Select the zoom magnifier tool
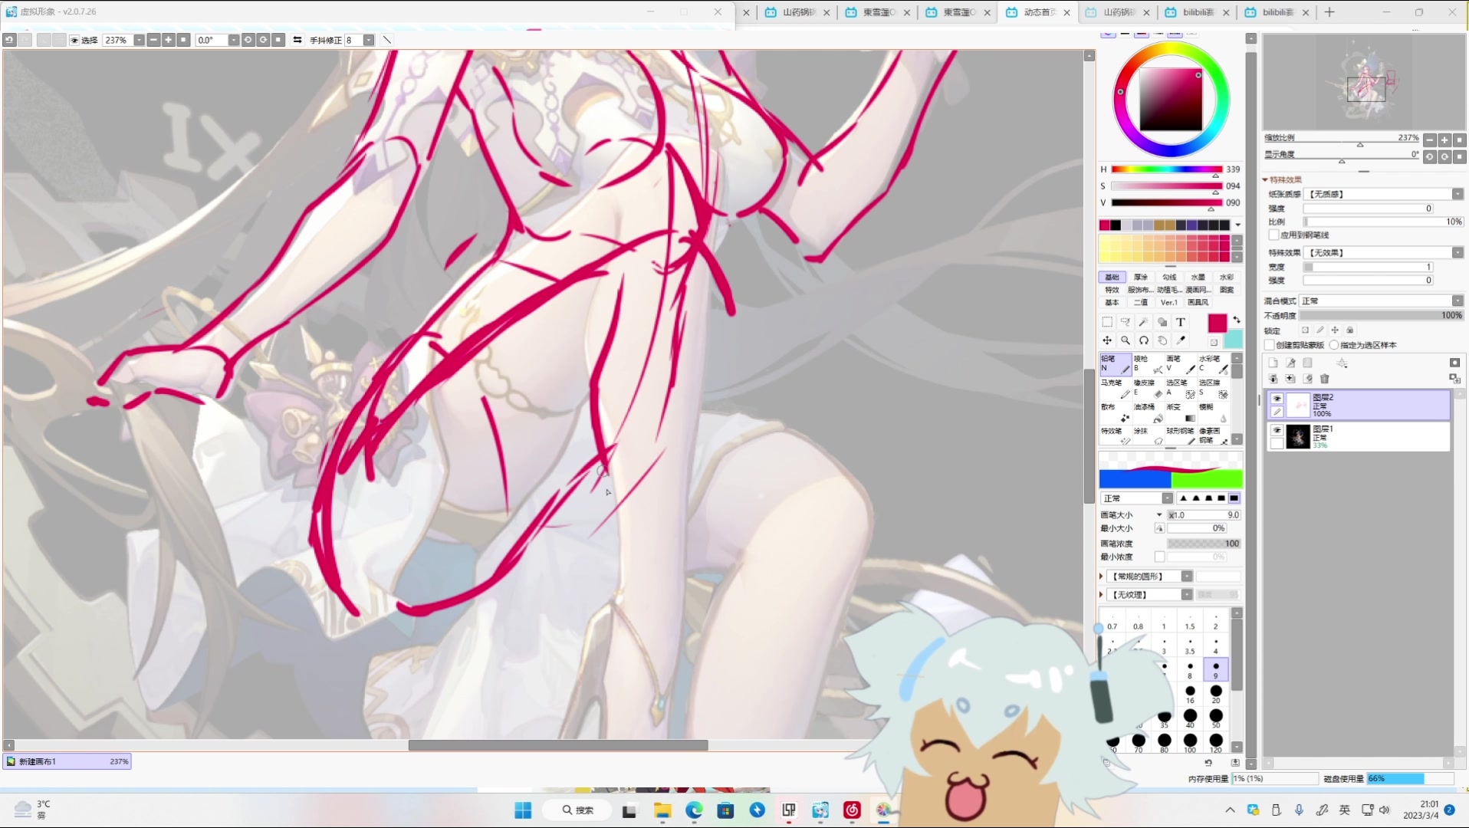This screenshot has width=1469, height=828. [x=1126, y=340]
